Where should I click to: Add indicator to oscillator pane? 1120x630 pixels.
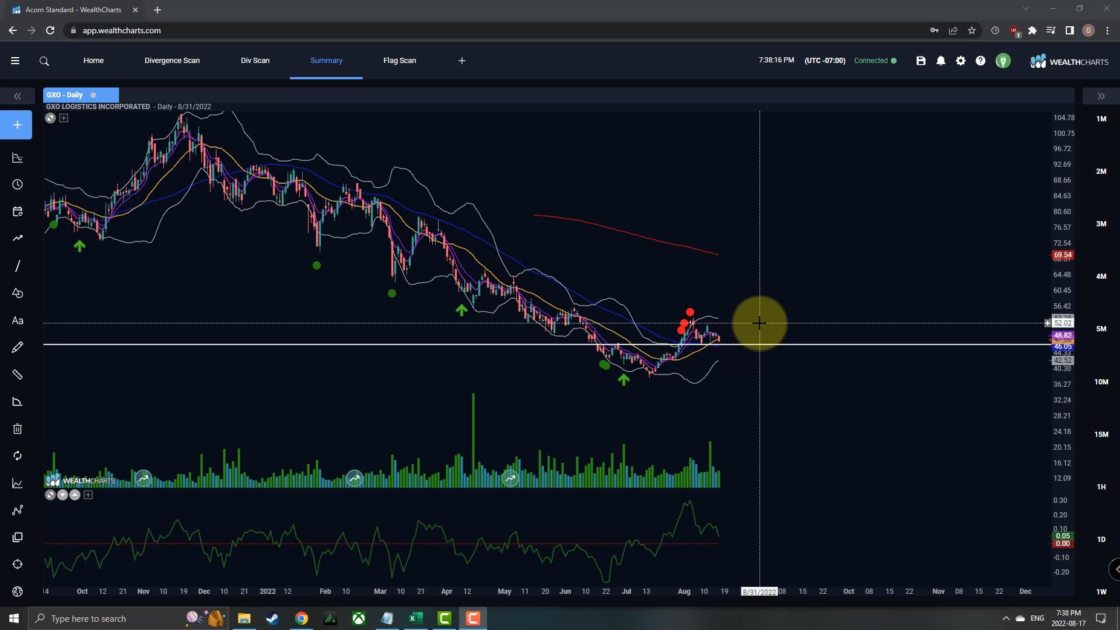click(88, 495)
